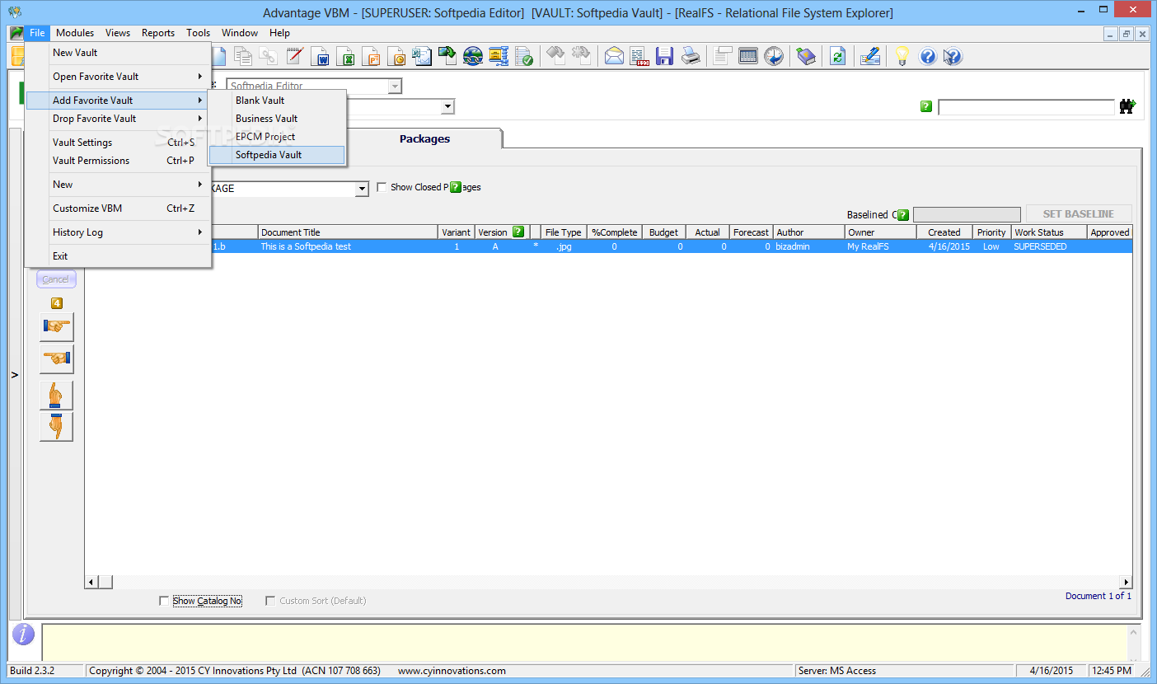Click the green help icon beside Baselined

pos(903,214)
